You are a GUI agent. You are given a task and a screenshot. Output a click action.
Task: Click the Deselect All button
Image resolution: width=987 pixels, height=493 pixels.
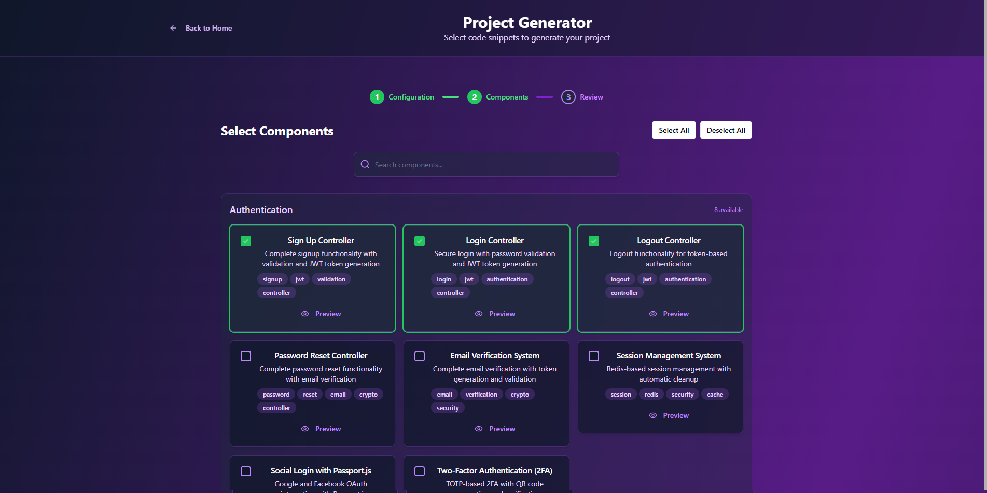tap(726, 130)
